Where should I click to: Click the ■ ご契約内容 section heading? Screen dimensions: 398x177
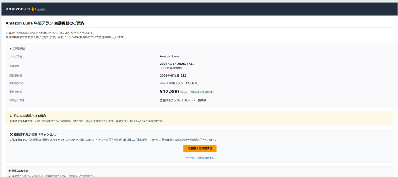click(x=17, y=49)
